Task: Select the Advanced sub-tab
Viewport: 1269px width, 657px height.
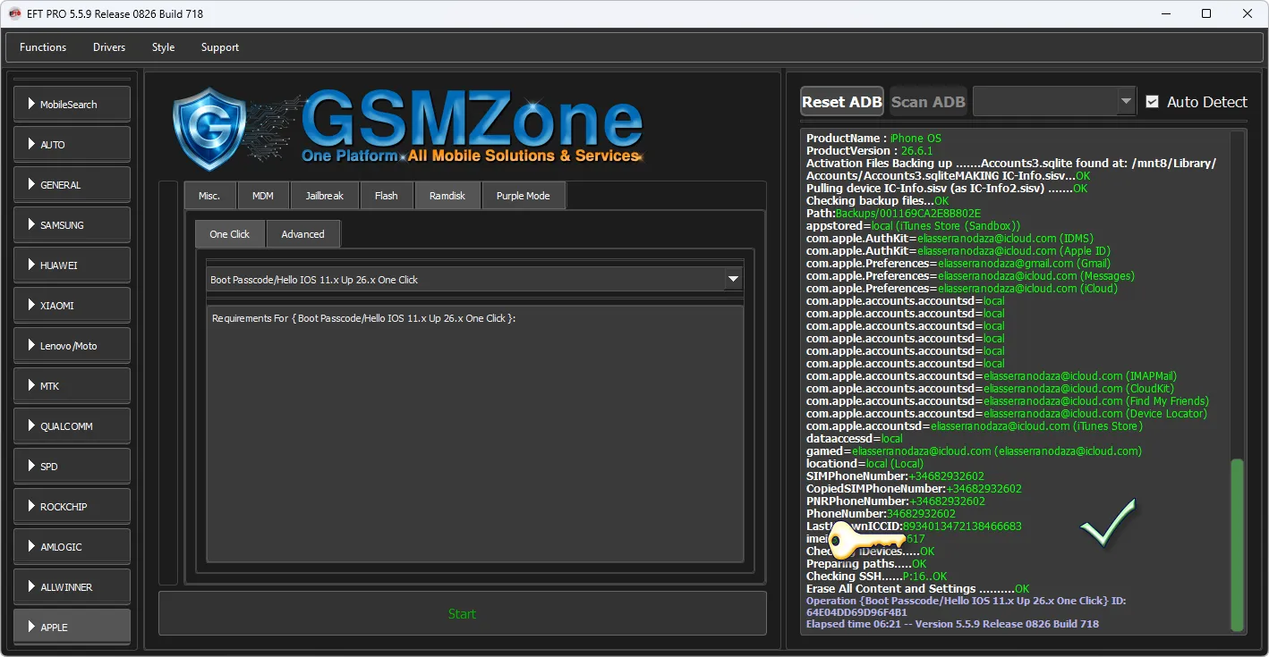Action: coord(303,234)
